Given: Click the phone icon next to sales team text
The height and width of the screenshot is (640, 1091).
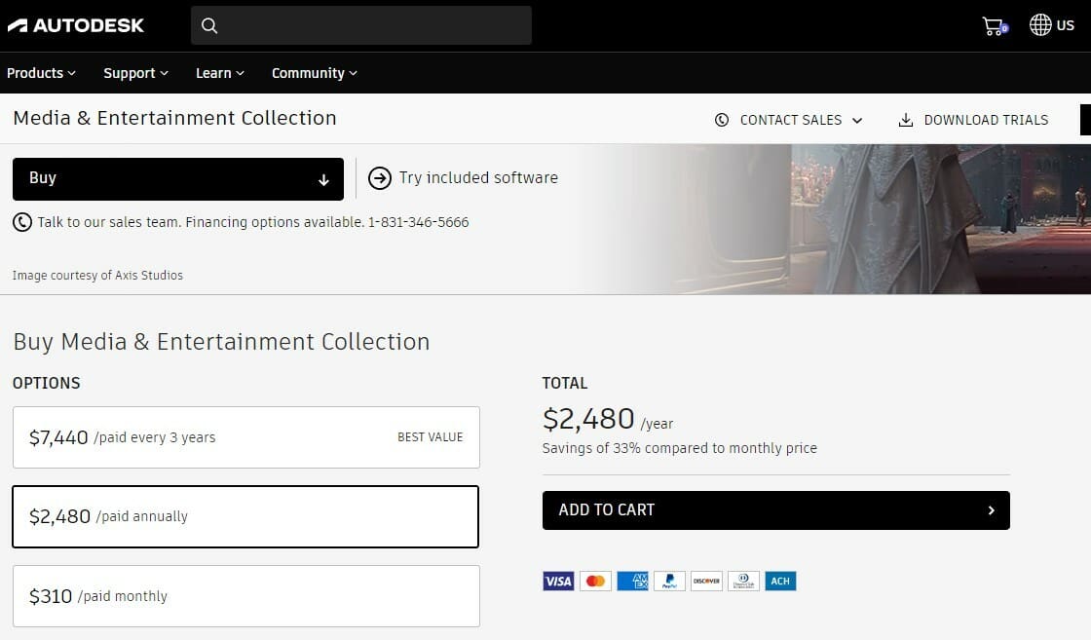Looking at the screenshot, I should point(22,222).
